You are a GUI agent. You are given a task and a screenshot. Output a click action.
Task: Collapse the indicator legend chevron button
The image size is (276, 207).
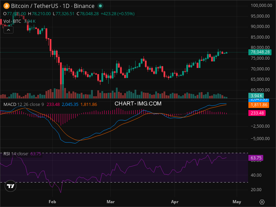coord(8,30)
